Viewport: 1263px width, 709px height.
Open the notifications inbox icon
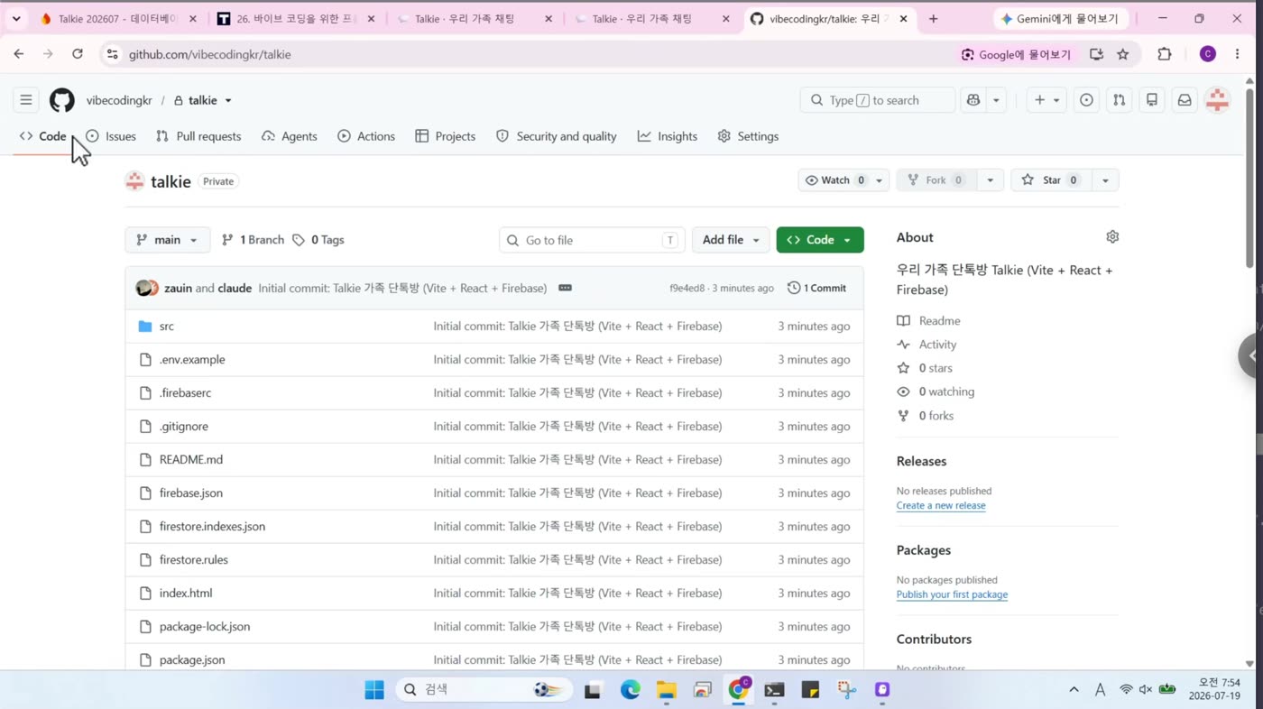point(1185,100)
